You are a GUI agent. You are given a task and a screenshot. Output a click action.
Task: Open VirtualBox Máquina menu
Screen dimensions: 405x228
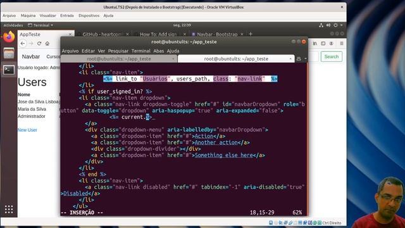[28, 15]
